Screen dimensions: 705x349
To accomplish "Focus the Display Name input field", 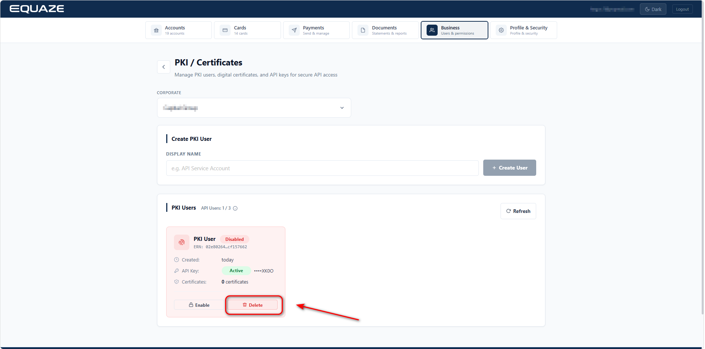I will (x=322, y=168).
